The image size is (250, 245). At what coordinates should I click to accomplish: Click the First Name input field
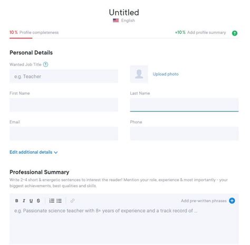point(64,105)
